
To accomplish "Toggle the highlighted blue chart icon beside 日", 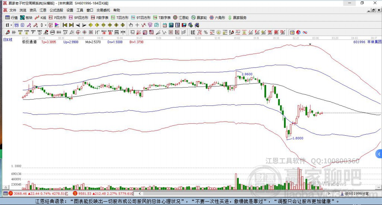I will (16, 25).
